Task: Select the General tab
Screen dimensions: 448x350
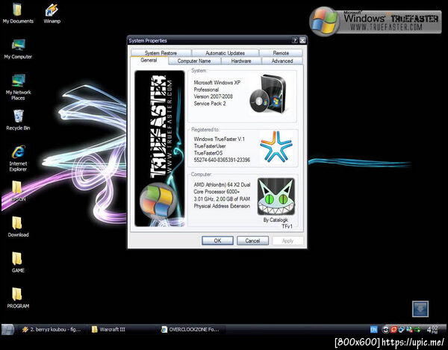Action: pyautogui.click(x=149, y=60)
